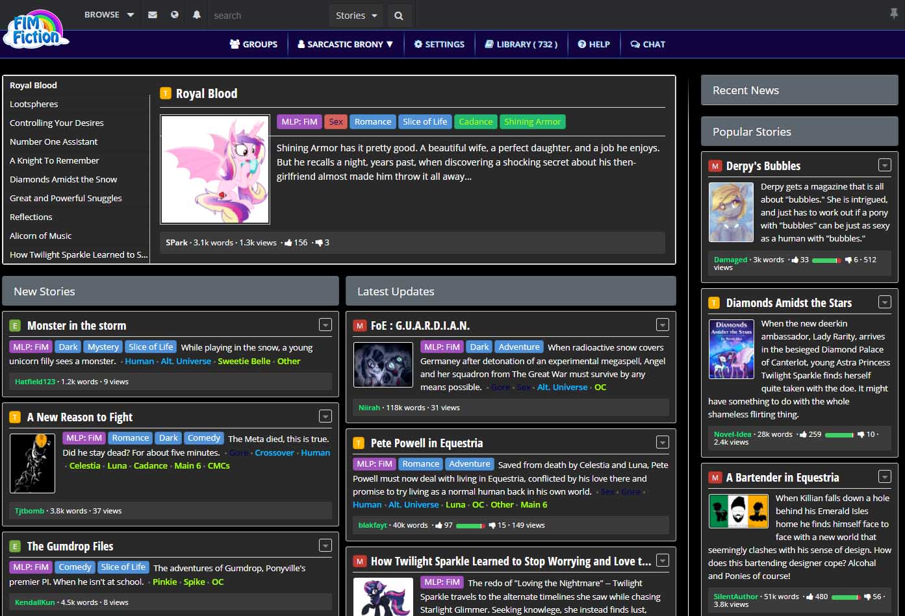This screenshot has height=616, width=905.
Task: Click the T rating badge for A New Reason to Fight
Action: 15,417
